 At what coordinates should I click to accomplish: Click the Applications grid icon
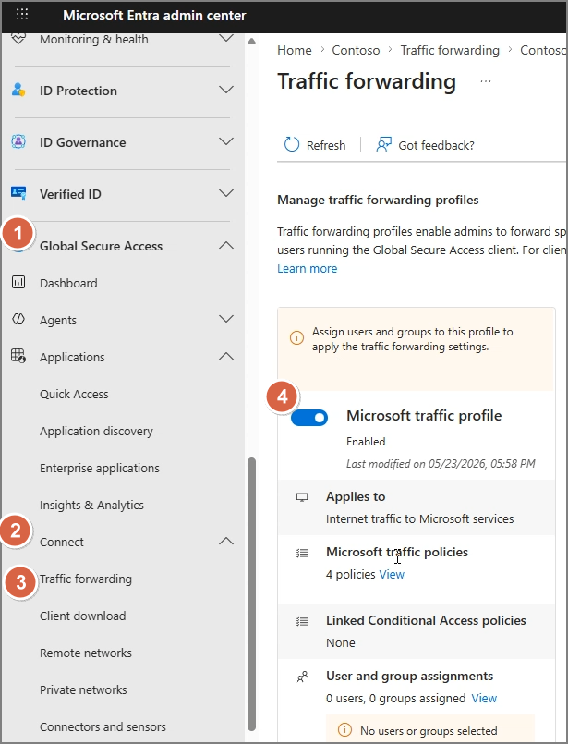click(18, 356)
